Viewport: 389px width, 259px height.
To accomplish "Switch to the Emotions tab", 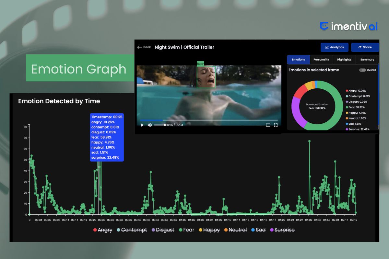I will [x=298, y=60].
